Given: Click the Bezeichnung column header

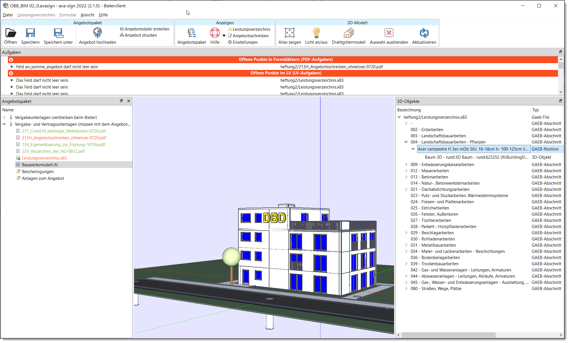Looking at the screenshot, I should tap(409, 110).
